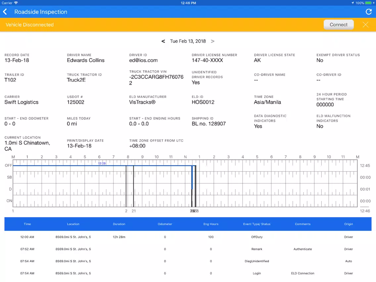Tap the OFF row label on graph
The image size is (376, 282).
click(8, 165)
